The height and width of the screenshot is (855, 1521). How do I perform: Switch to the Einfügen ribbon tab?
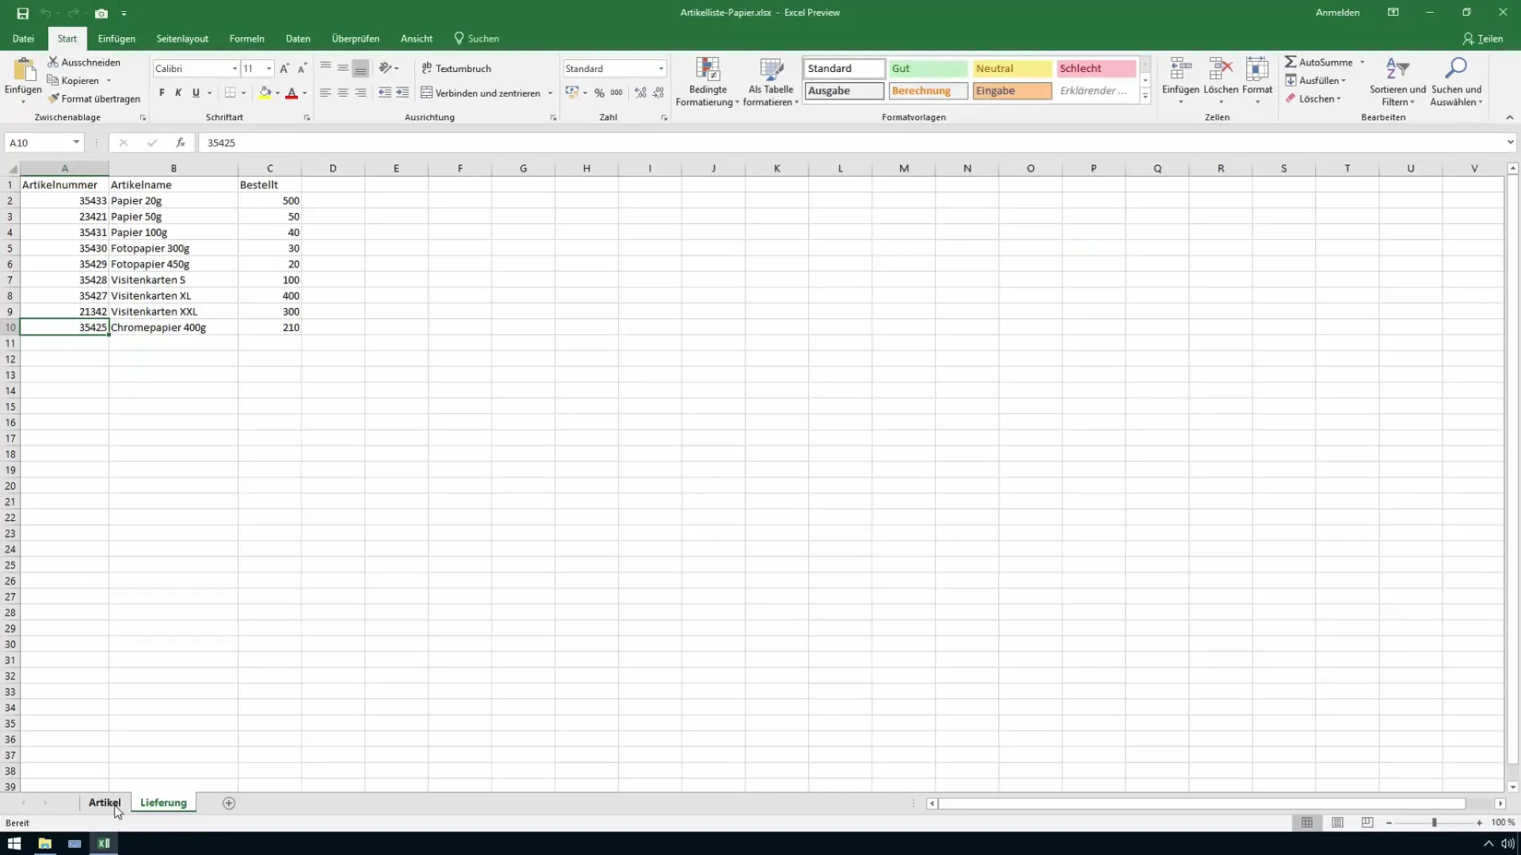[x=116, y=38]
